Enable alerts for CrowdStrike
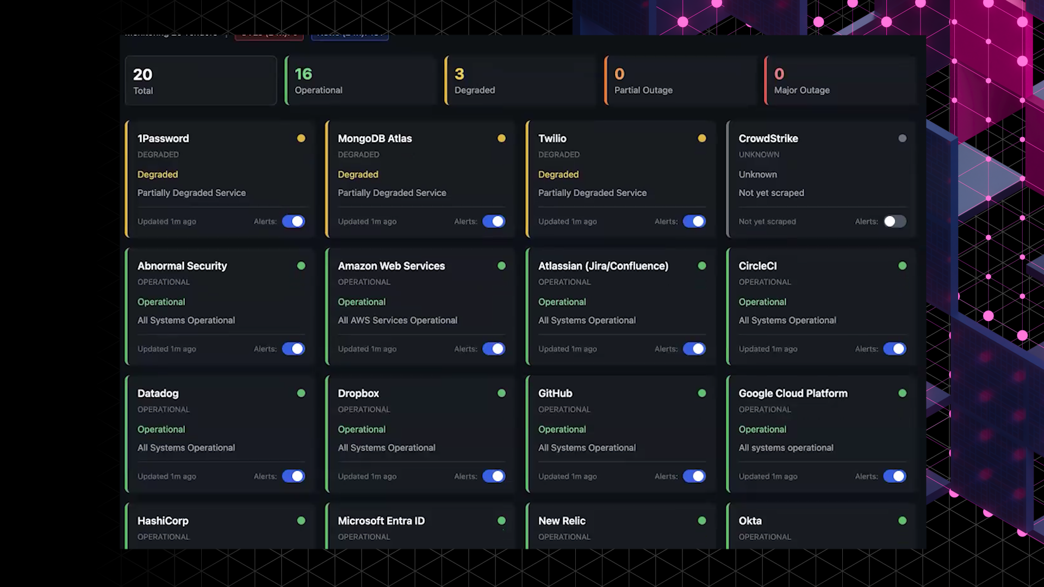1044x587 pixels. pyautogui.click(x=895, y=221)
